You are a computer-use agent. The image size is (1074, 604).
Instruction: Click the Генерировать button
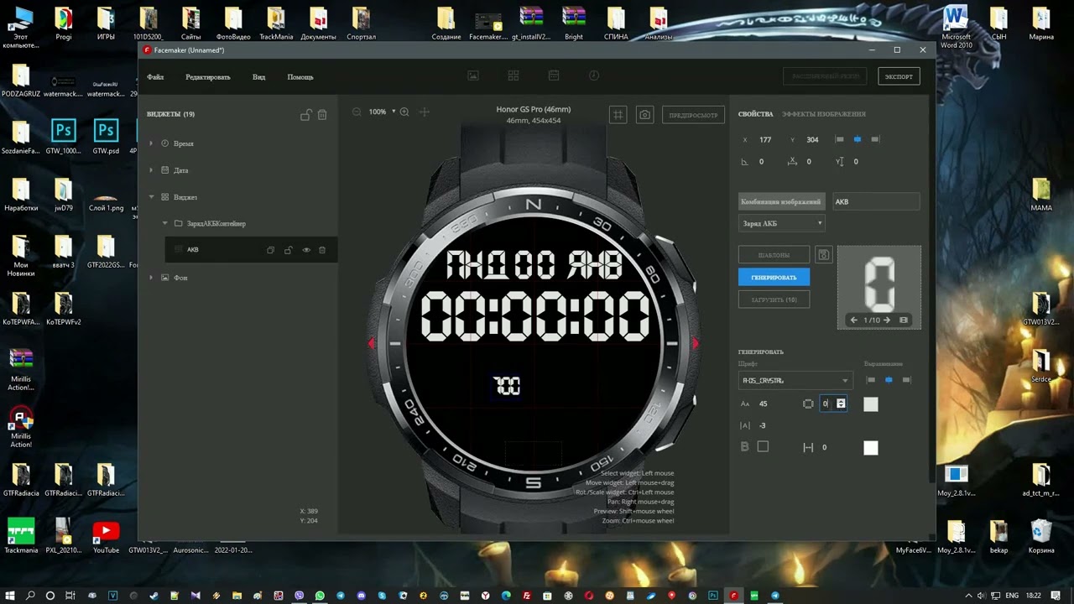pos(774,277)
